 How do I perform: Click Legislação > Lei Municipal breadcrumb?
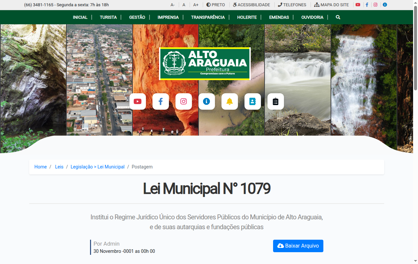click(x=98, y=167)
